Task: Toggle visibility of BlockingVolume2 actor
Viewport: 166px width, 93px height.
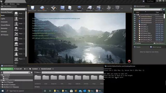Action: coord(135,22)
